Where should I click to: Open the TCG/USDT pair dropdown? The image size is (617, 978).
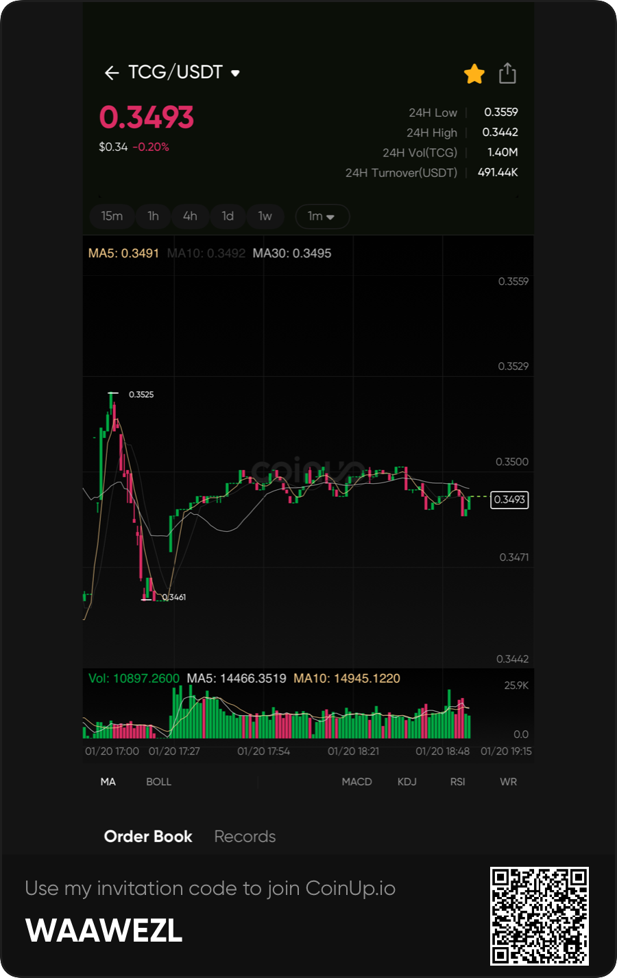[235, 73]
